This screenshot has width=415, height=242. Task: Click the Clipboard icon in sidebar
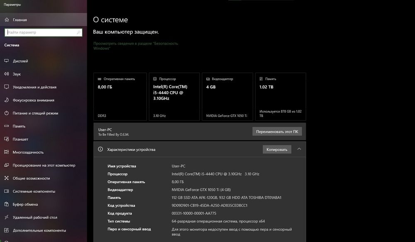click(x=6, y=204)
